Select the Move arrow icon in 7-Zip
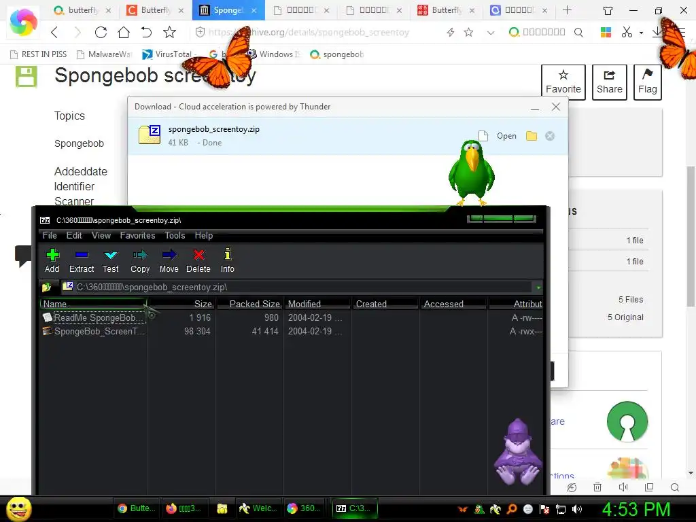This screenshot has height=522, width=696. (x=169, y=260)
